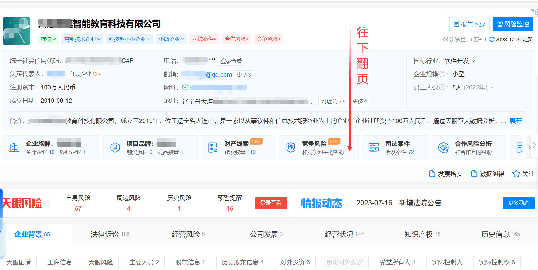Open 全部企业 10 link
The height and width of the screenshot is (270, 538).
point(40,152)
